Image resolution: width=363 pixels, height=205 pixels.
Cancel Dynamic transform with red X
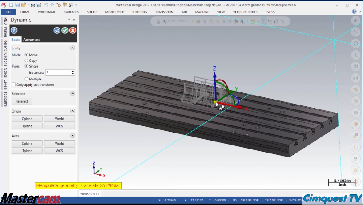pos(73,30)
